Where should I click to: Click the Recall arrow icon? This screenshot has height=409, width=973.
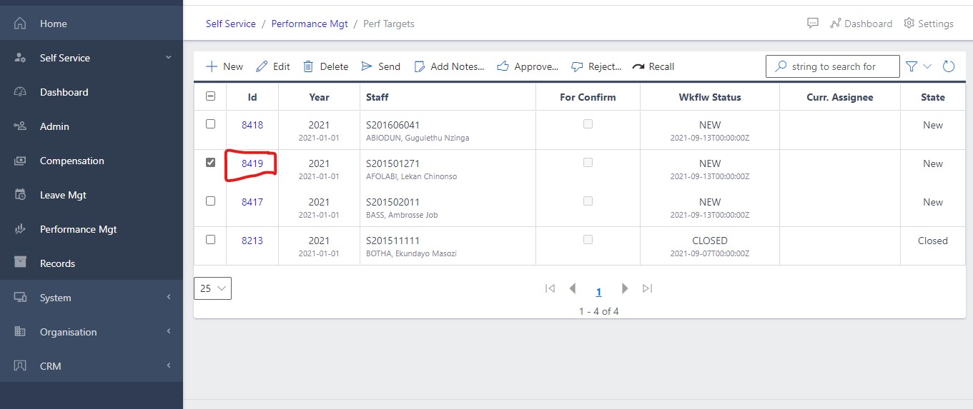click(x=638, y=66)
